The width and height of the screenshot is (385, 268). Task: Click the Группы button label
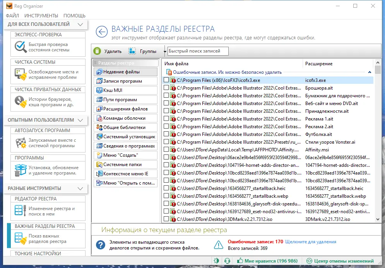click(148, 51)
